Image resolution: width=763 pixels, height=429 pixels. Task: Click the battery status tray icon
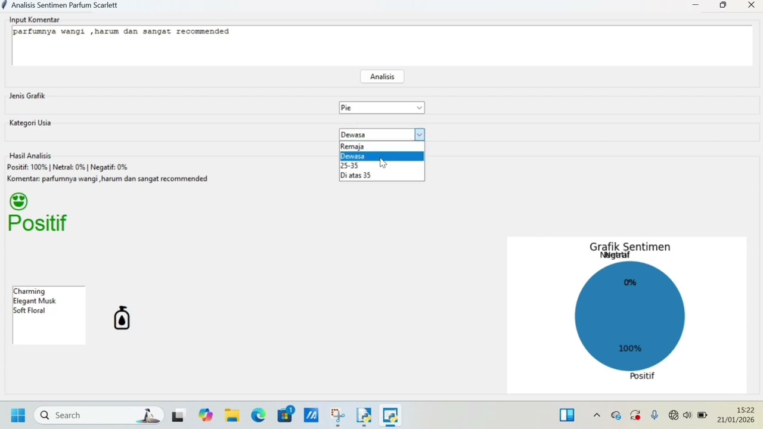pyautogui.click(x=703, y=416)
